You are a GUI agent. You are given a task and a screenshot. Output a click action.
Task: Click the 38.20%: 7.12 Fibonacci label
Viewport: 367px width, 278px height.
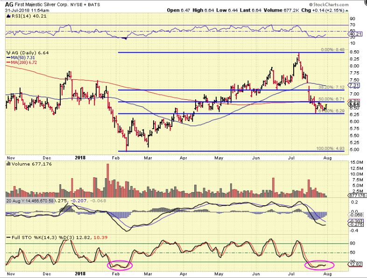click(x=332, y=87)
